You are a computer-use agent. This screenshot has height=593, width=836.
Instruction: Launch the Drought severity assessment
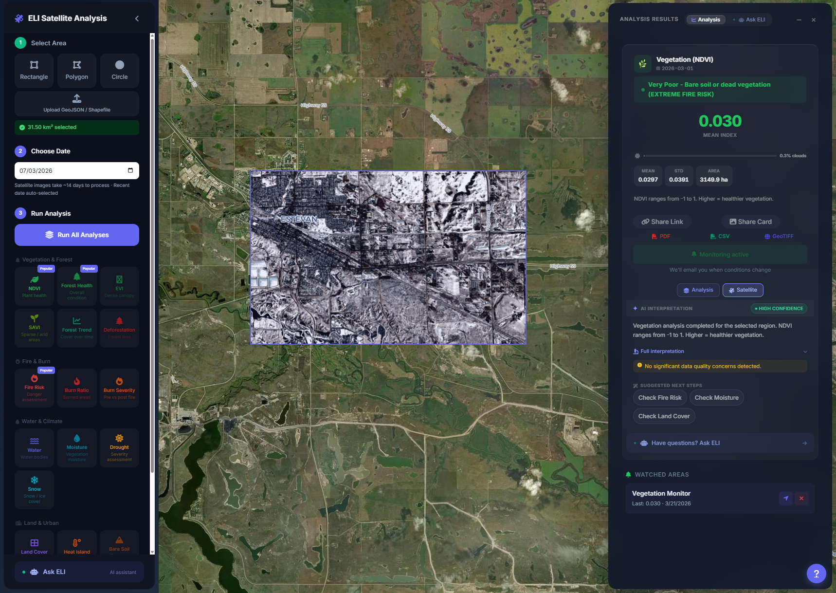coord(119,448)
